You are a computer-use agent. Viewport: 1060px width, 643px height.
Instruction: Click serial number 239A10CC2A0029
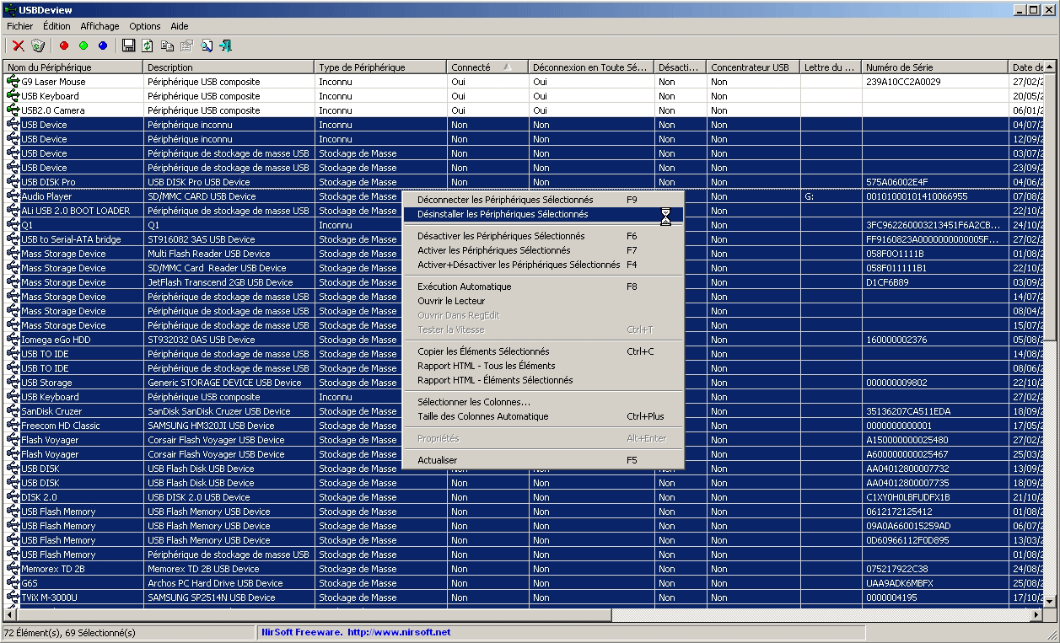pyautogui.click(x=903, y=82)
